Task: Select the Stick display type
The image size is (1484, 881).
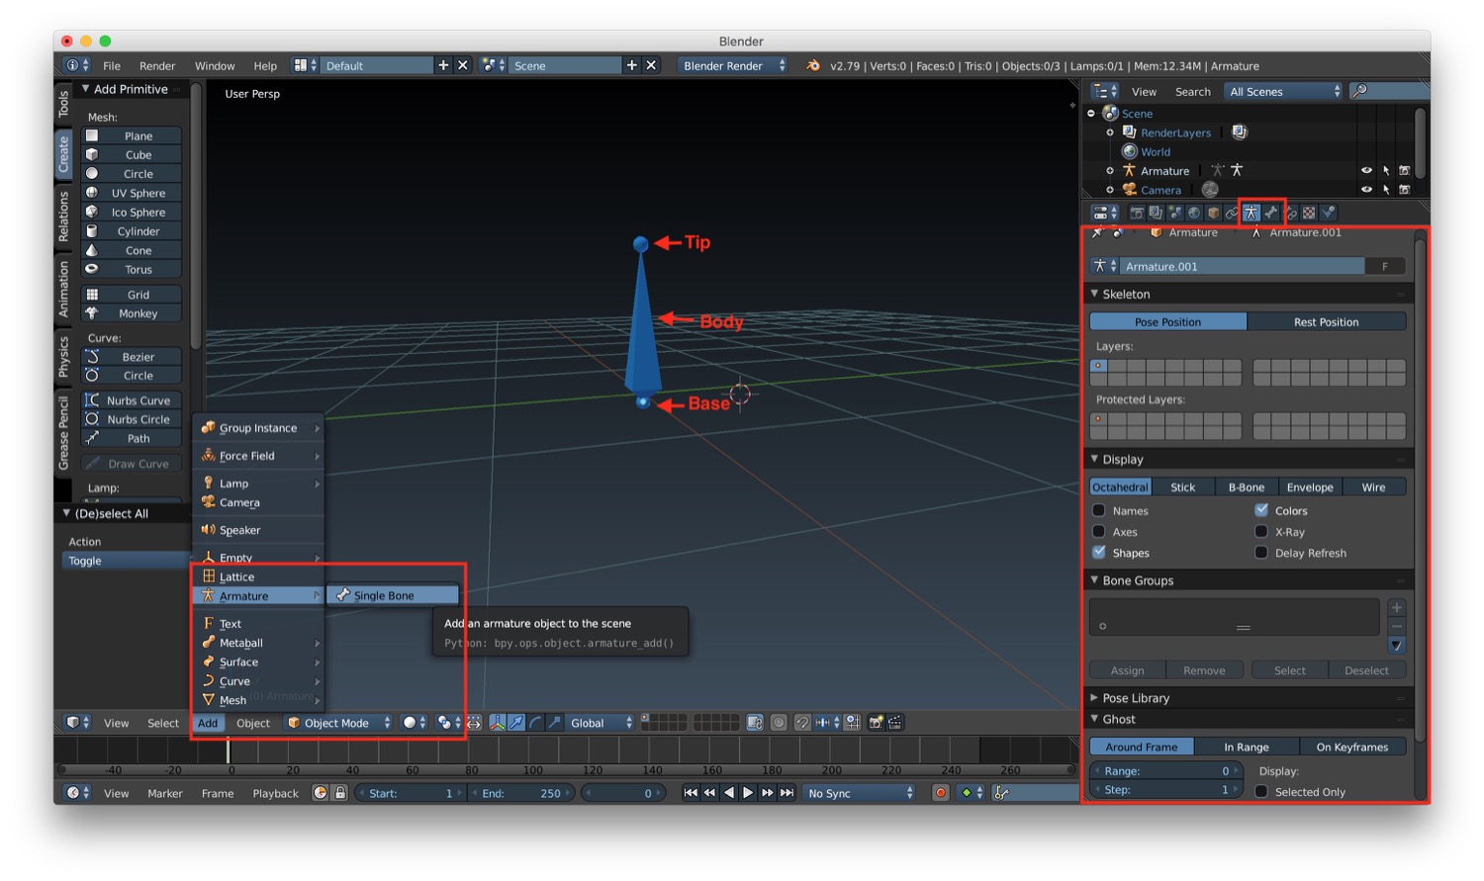Action: [1182, 486]
